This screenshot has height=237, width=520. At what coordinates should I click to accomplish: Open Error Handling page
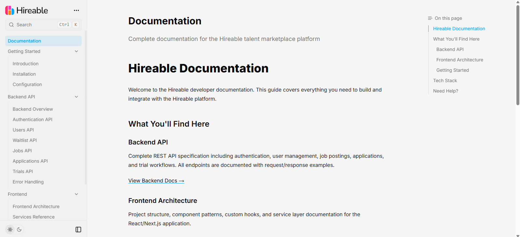click(x=28, y=182)
